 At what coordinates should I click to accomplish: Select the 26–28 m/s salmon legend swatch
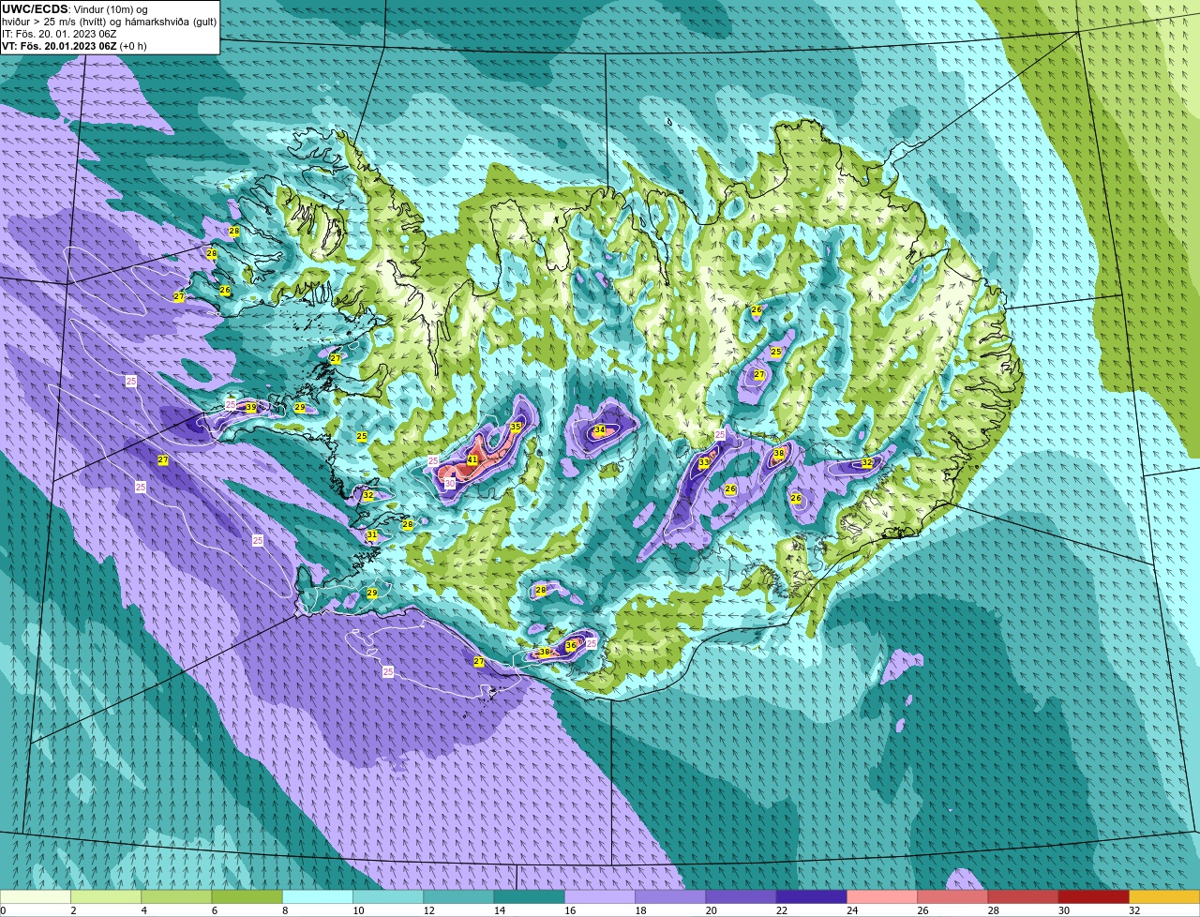952,896
